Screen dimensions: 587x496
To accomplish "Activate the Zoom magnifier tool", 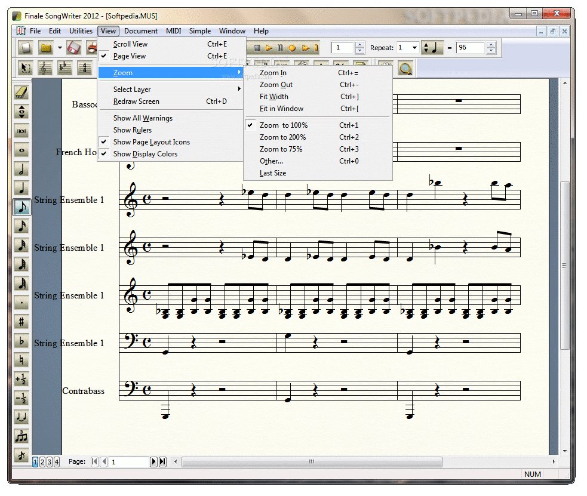I will 405,69.
